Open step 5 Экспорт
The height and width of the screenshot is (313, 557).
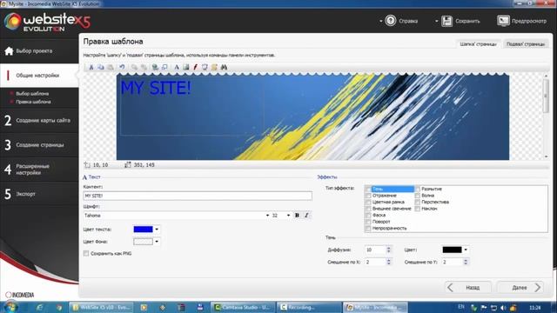(39, 194)
